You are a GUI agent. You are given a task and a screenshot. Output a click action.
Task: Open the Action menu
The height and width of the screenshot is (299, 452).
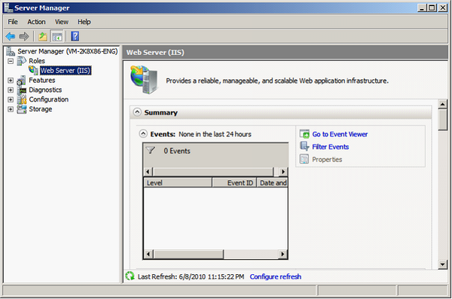[x=36, y=22]
